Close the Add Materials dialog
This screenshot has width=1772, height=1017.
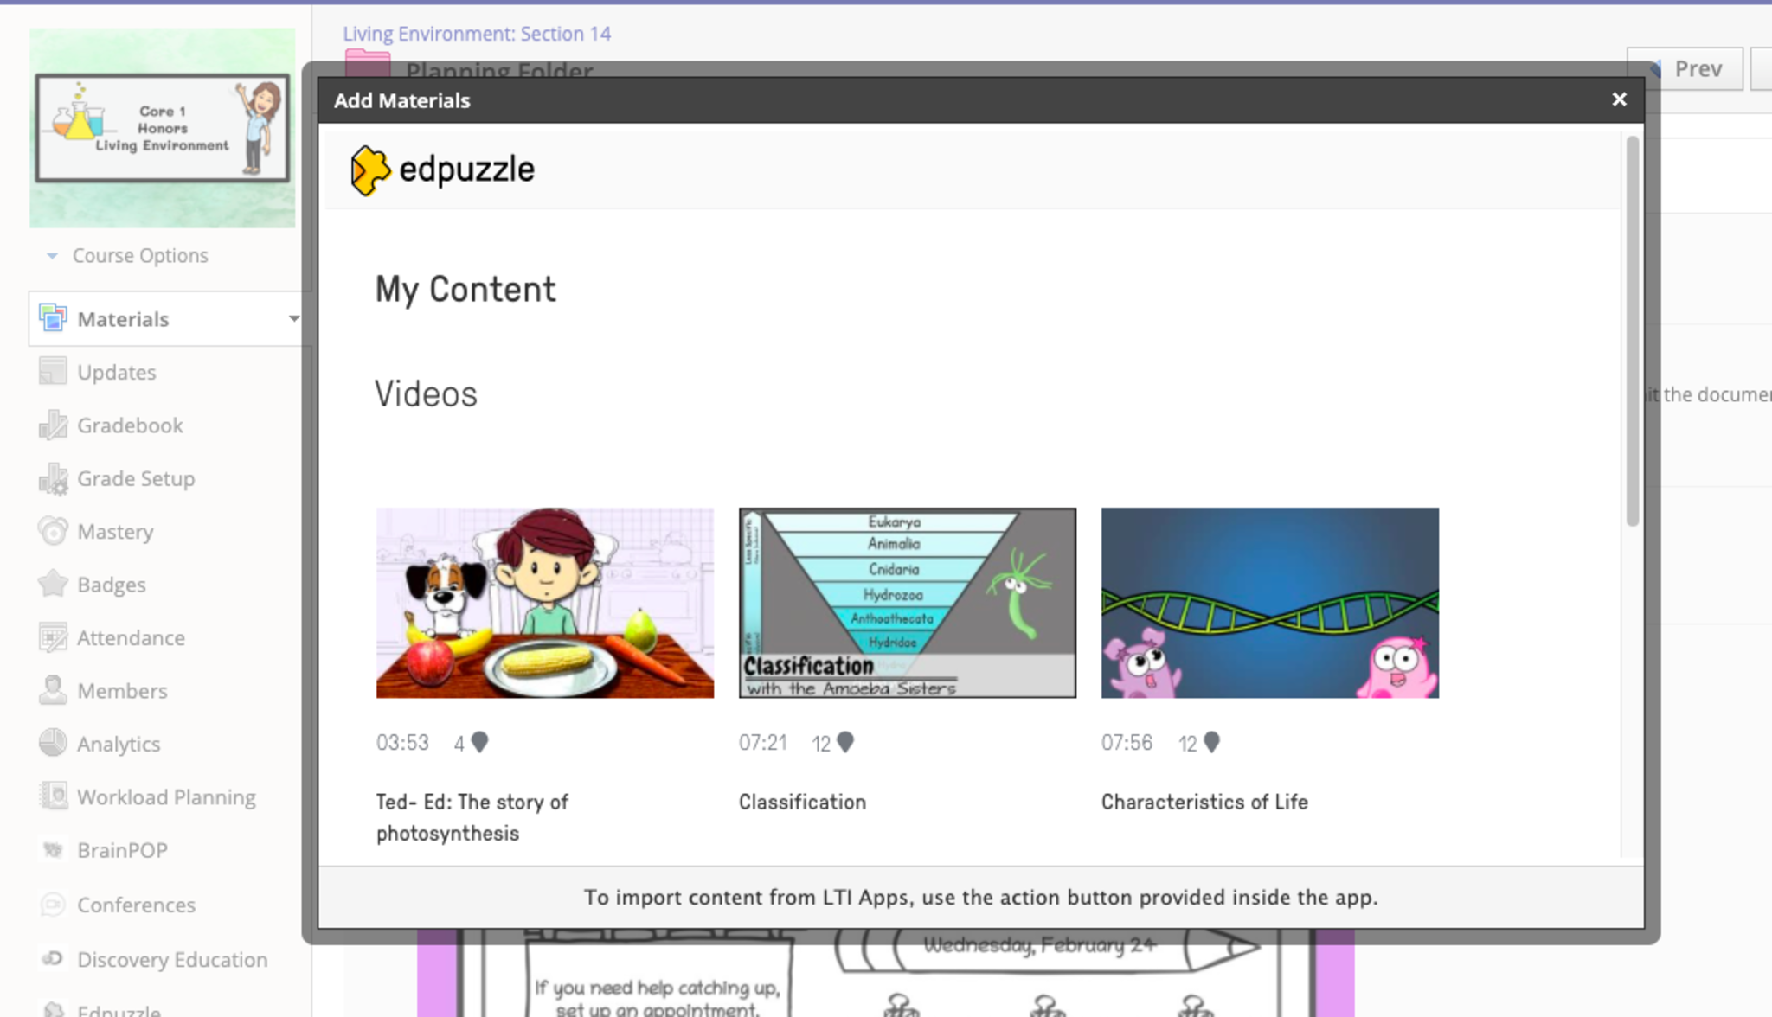[x=1619, y=100]
